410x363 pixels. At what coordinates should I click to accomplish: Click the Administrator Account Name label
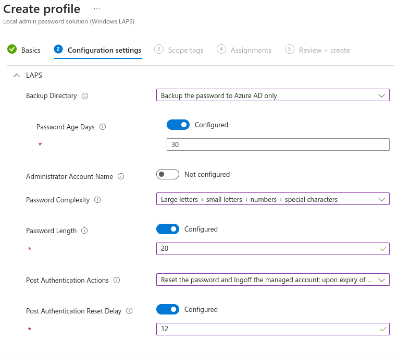69,176
